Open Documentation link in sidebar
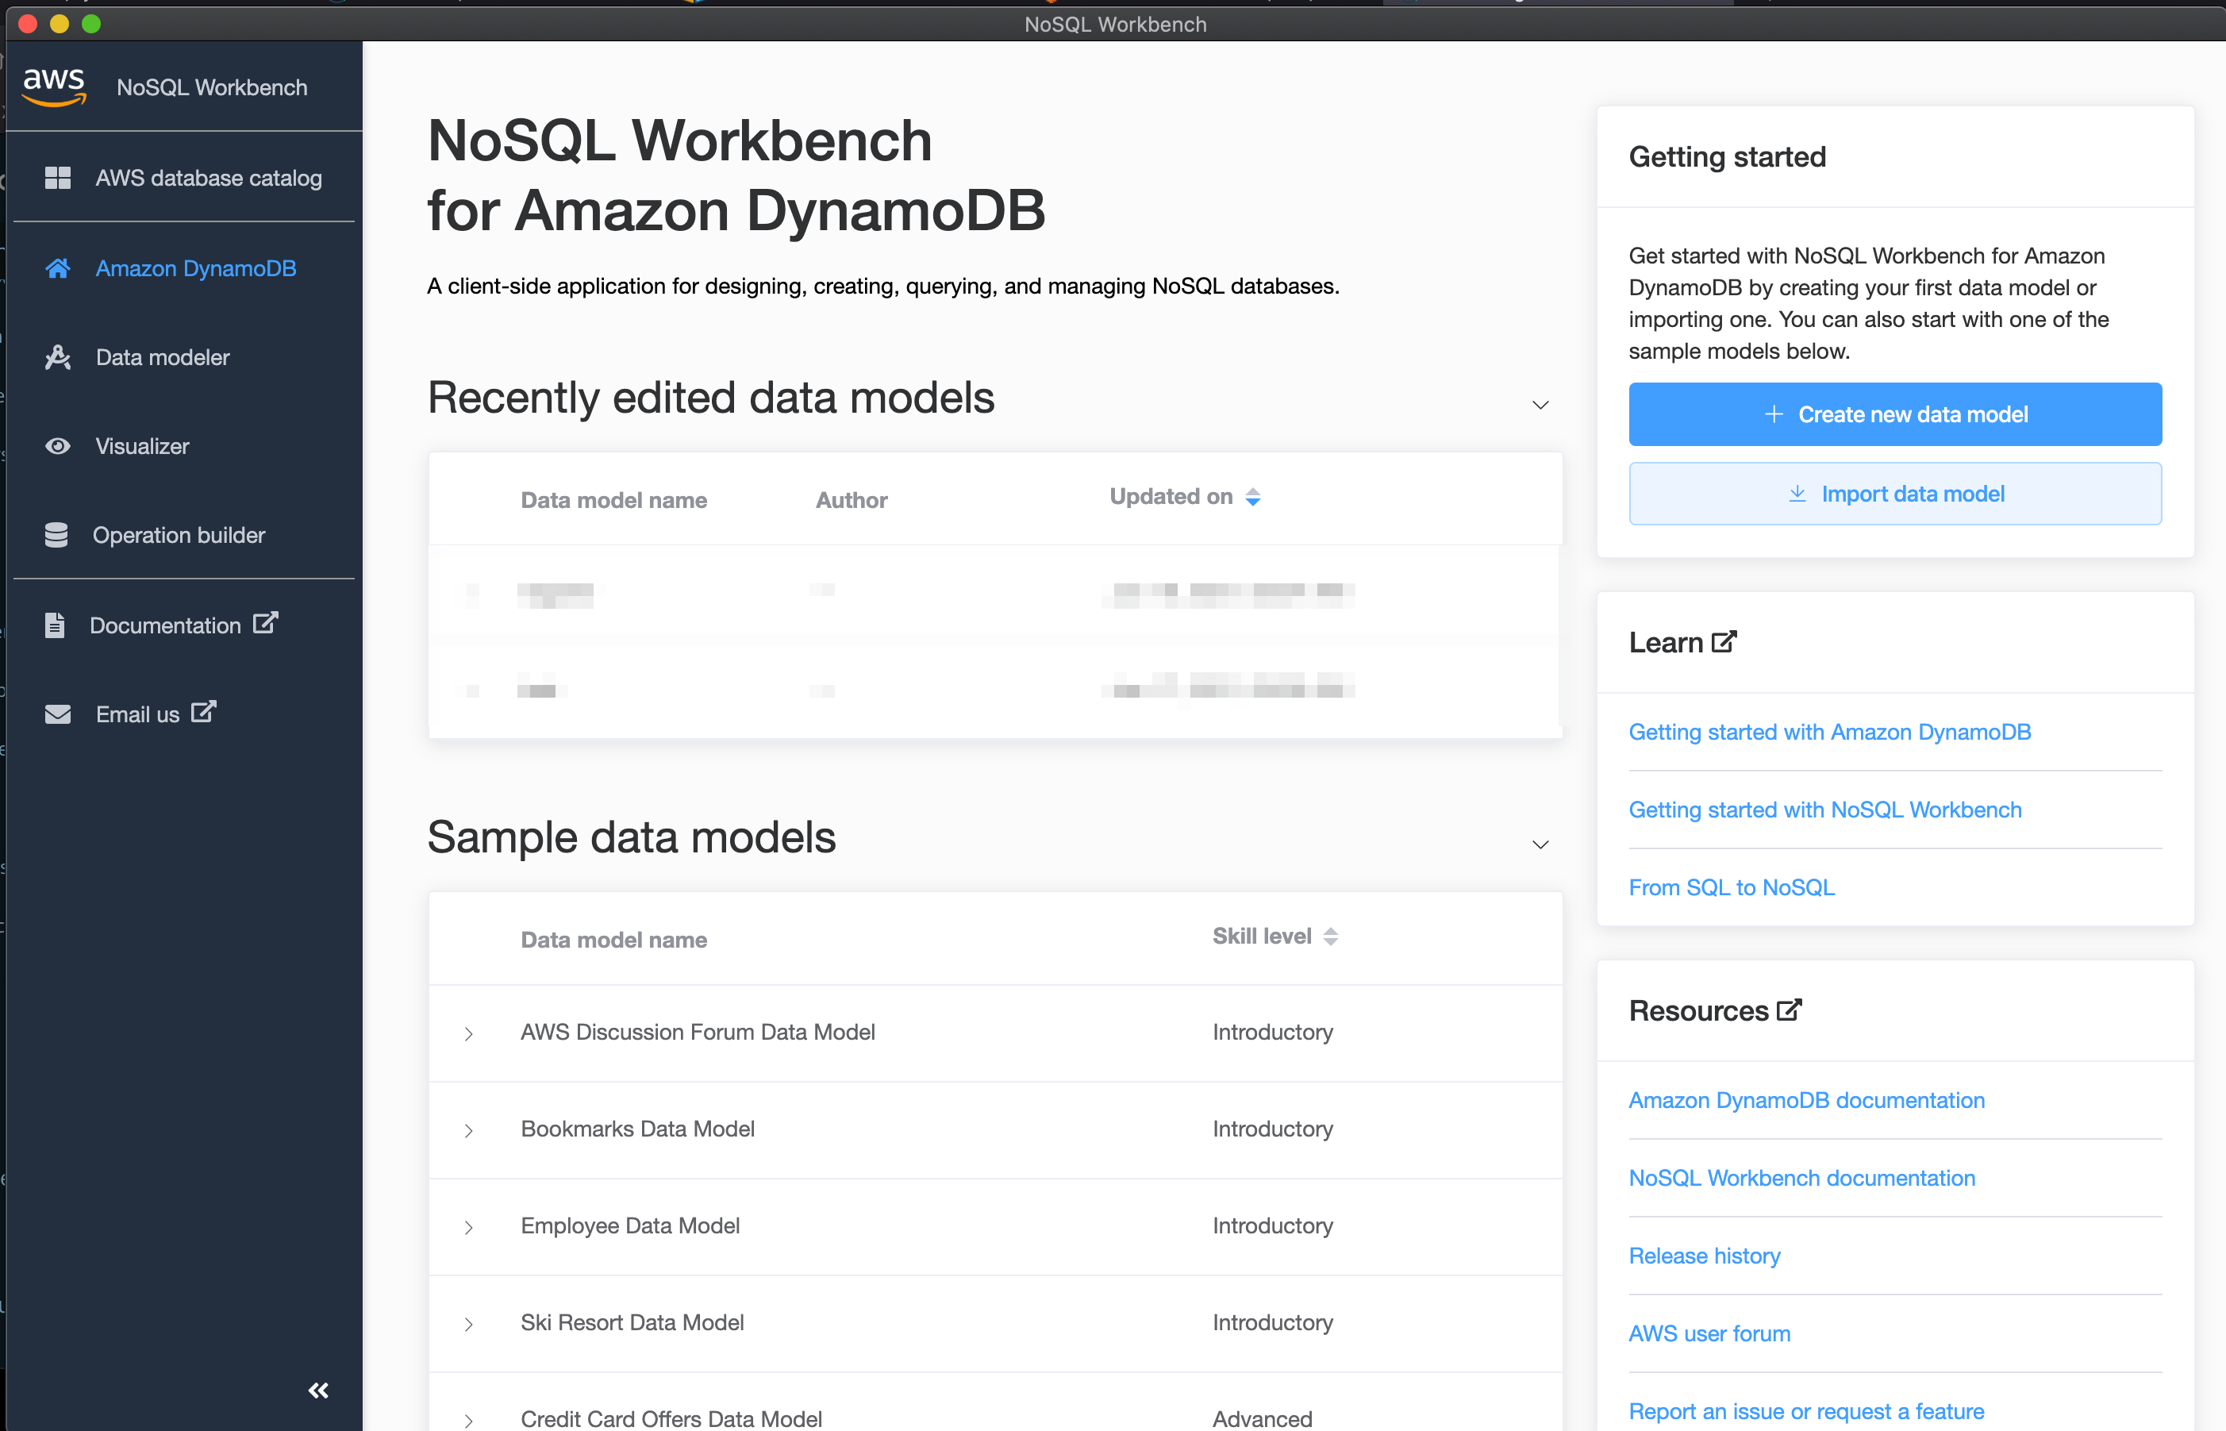The width and height of the screenshot is (2226, 1431). [184, 625]
